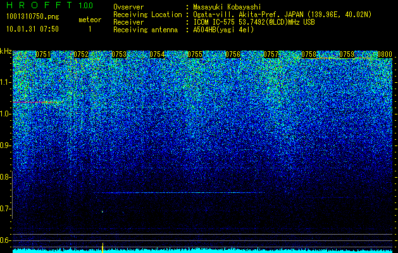Click the 0752 time marker
The width and height of the screenshot is (398, 253).
click(81, 54)
